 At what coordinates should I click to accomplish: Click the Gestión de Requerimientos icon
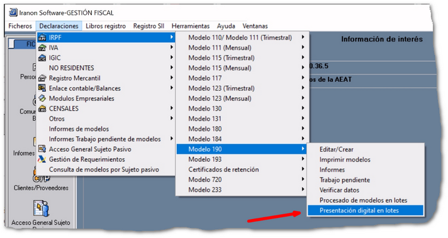42,159
